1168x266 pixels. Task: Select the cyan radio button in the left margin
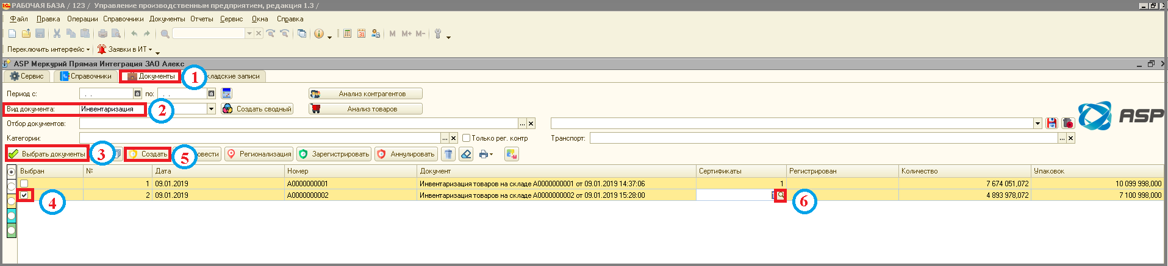(11, 215)
